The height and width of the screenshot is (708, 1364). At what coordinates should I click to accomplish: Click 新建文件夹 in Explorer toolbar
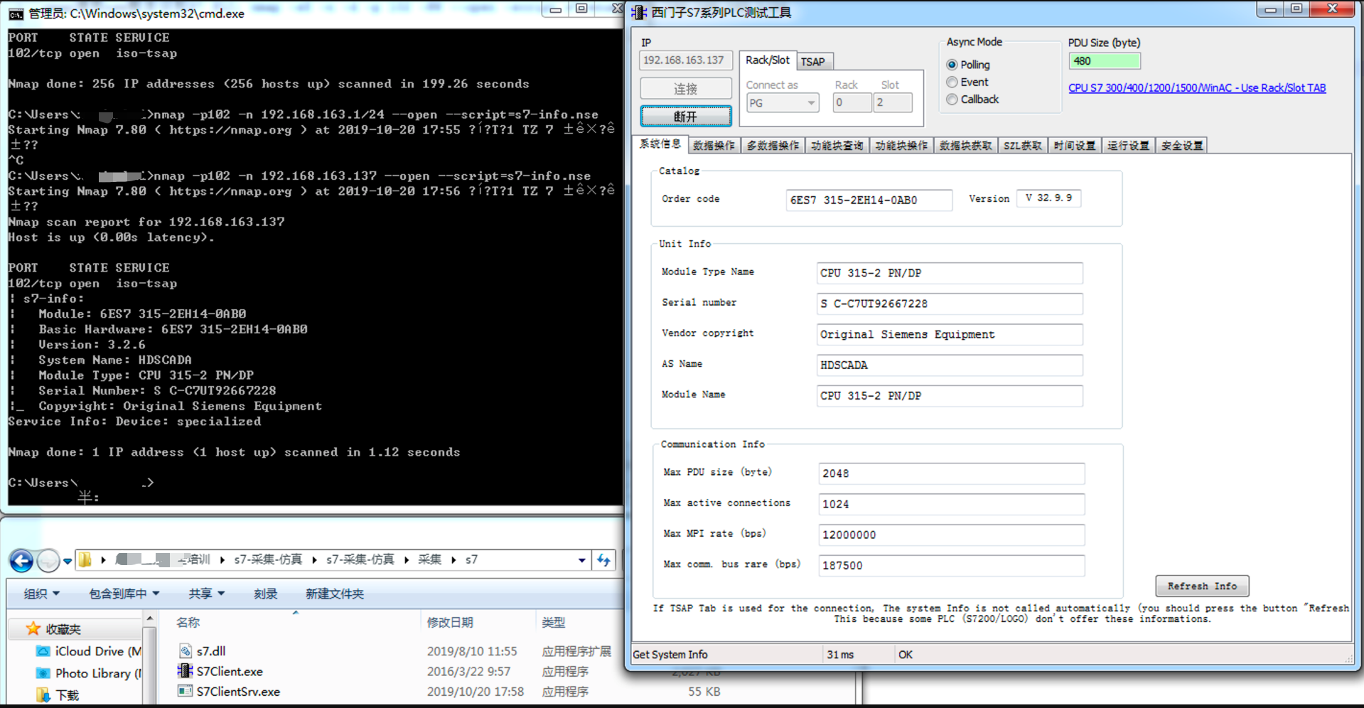click(x=335, y=594)
